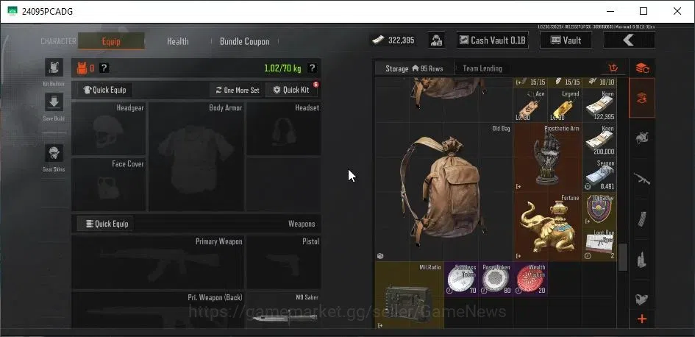Screen dimensions: 695x337
Task: Click the orange armor vest icon
Action: coord(82,68)
